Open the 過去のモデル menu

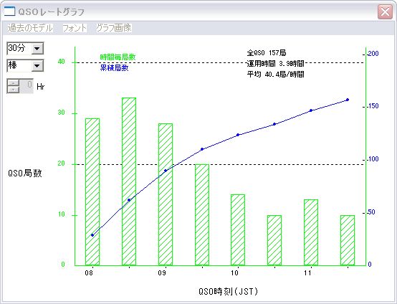coord(30,28)
